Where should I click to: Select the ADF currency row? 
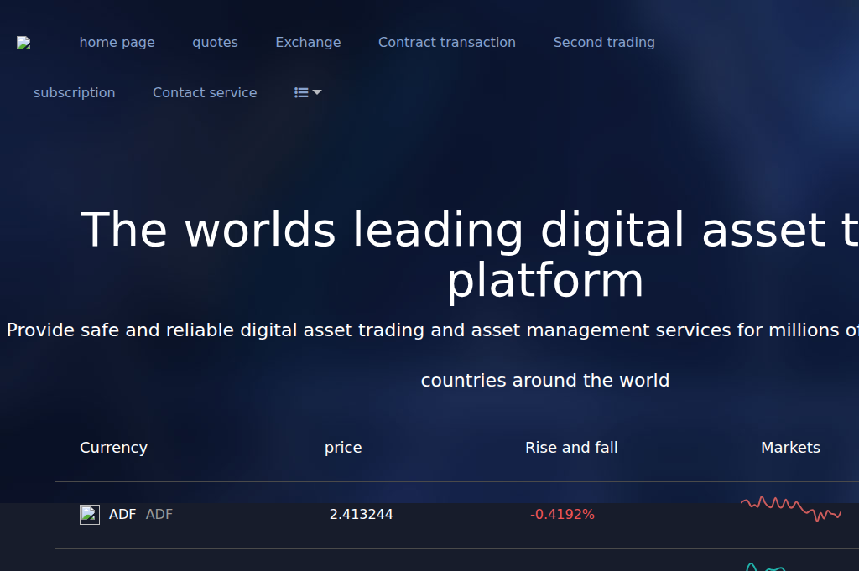click(122, 514)
